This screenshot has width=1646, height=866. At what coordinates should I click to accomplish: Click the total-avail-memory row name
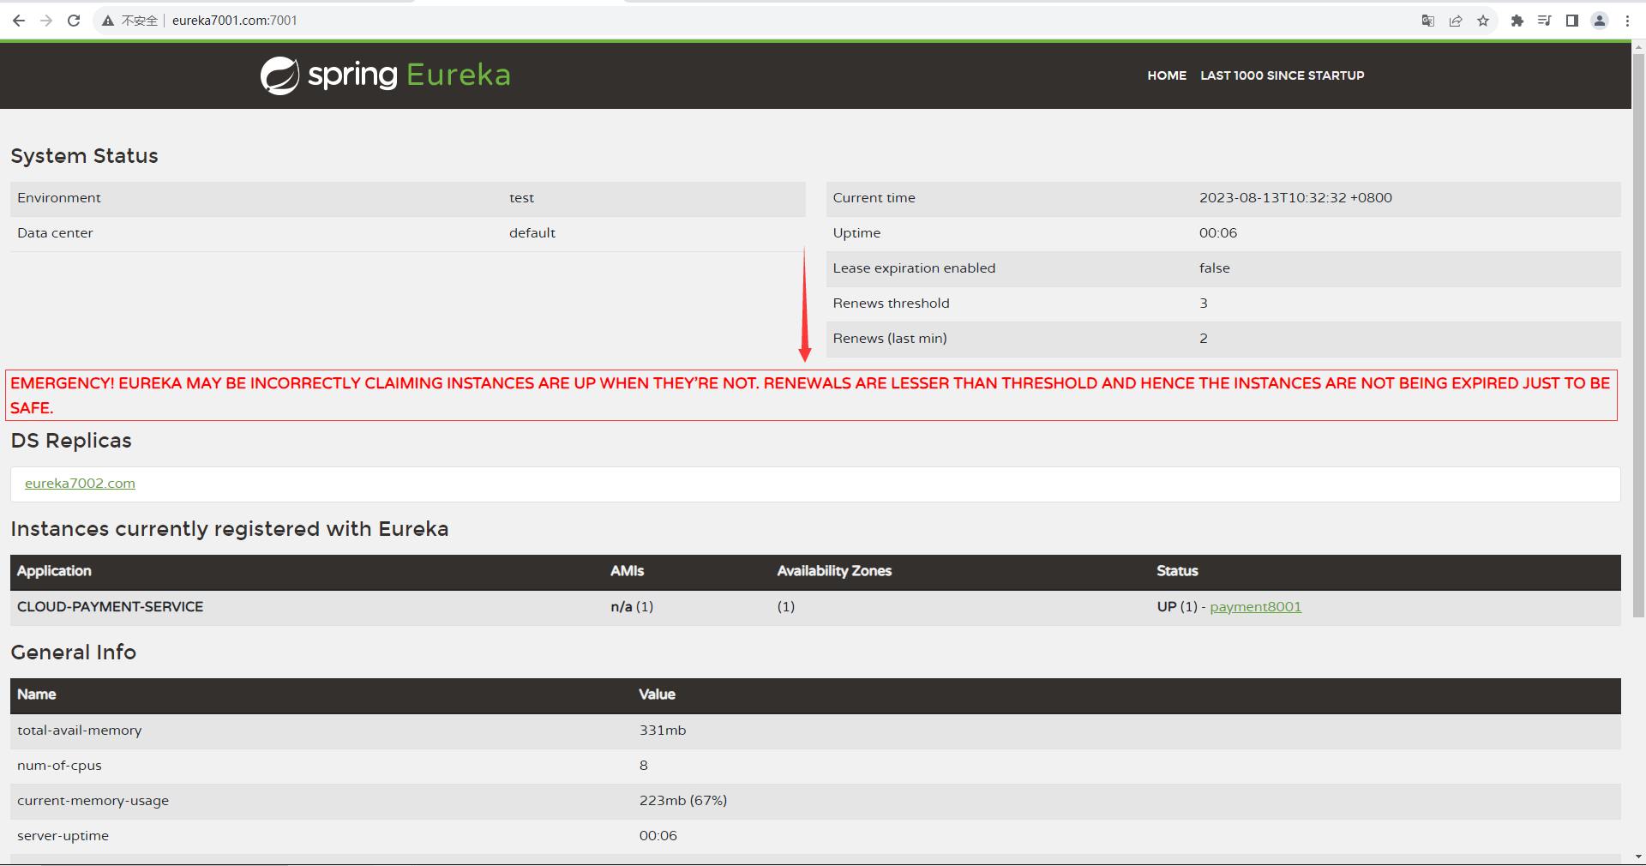80,731
